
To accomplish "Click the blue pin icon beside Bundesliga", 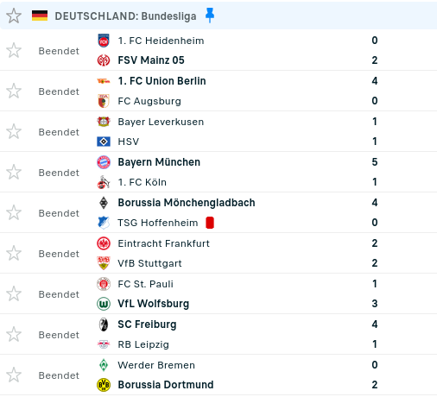I will 210,16.
